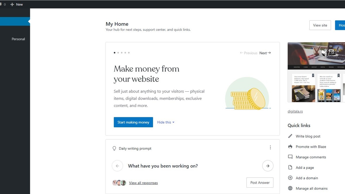Open the View all responses link
This screenshot has height=194, width=345.
pyautogui.click(x=143, y=183)
